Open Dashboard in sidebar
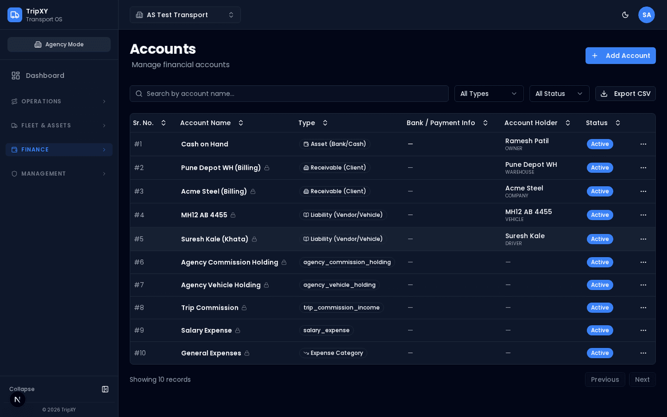This screenshot has width=667, height=417. 59,76
